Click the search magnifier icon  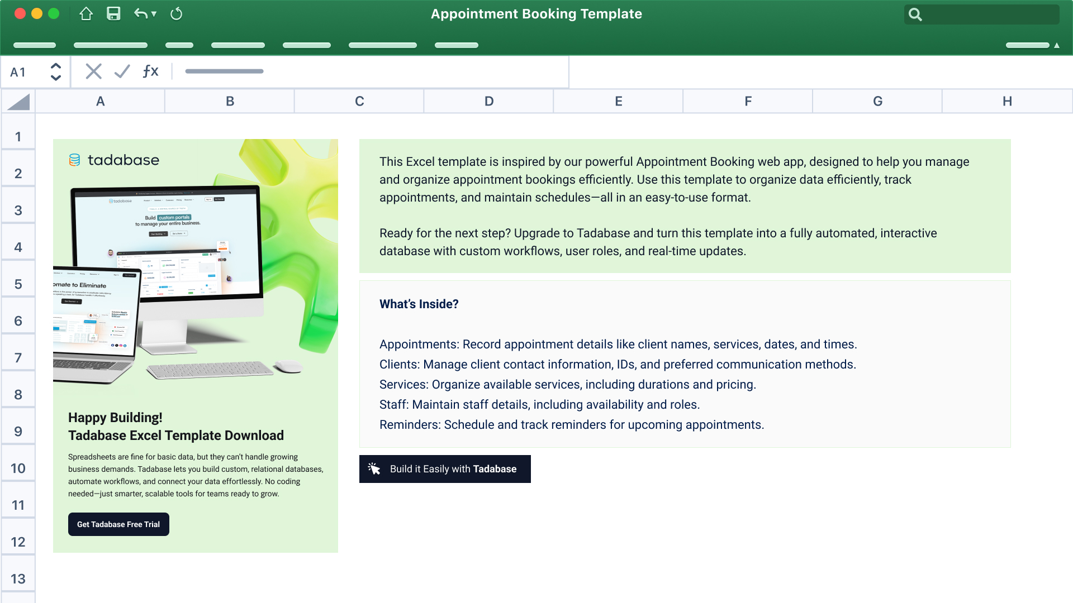point(915,15)
